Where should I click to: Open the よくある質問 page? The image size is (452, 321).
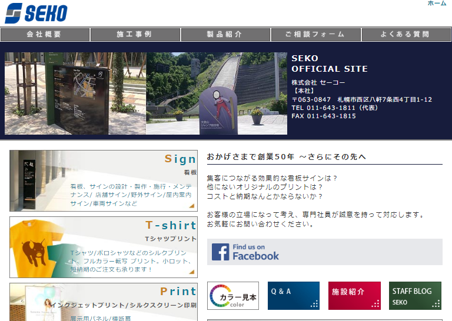click(x=406, y=35)
